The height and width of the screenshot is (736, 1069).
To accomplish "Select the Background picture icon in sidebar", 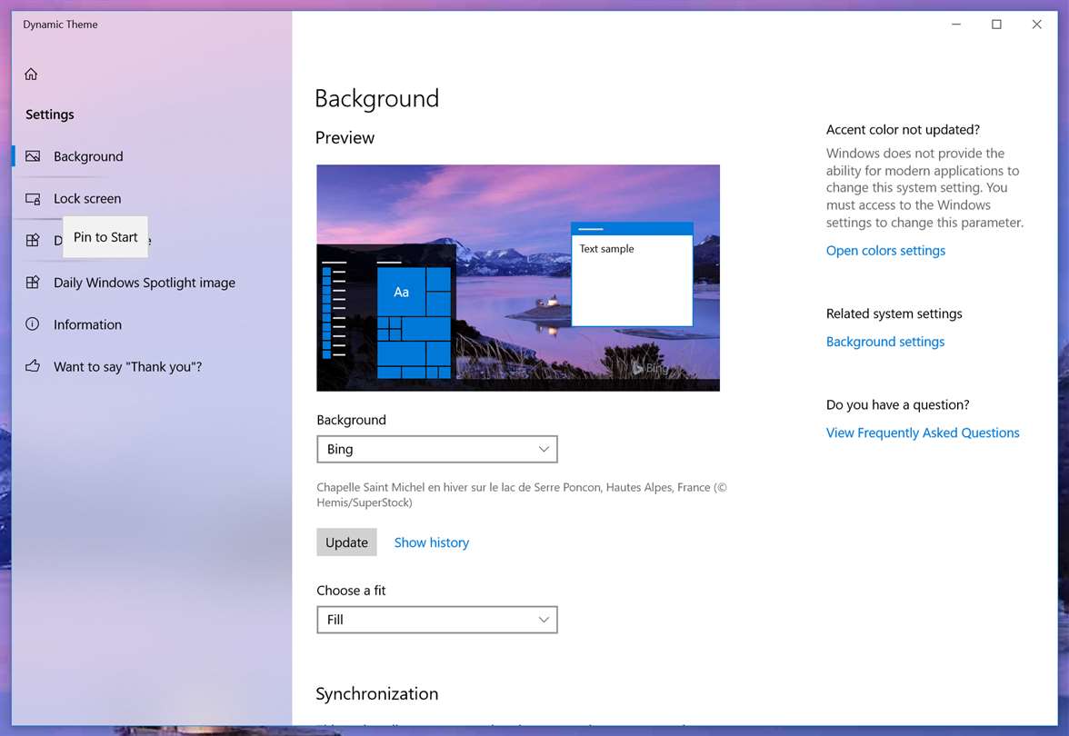I will [x=33, y=156].
